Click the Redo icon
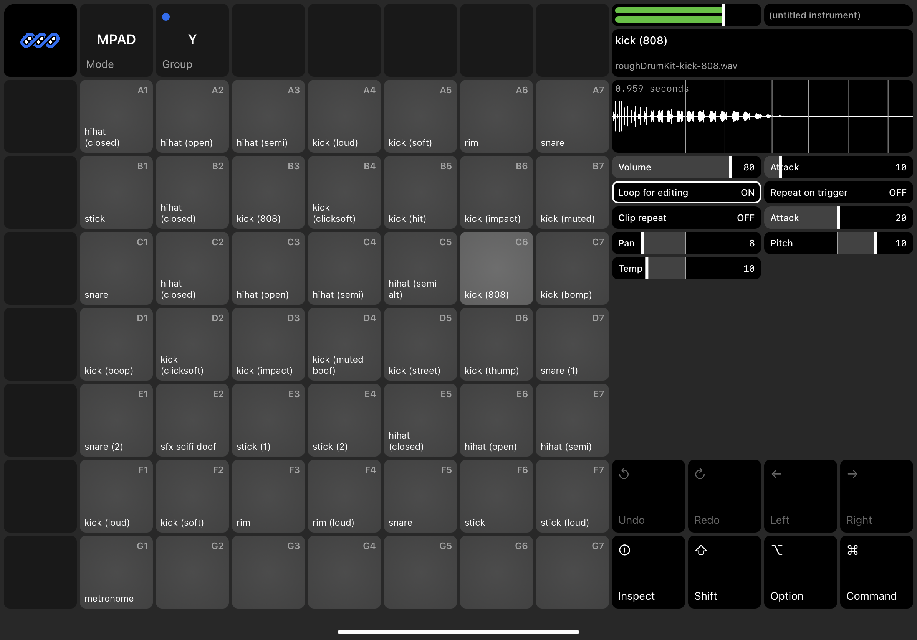The image size is (917, 640). (x=724, y=496)
